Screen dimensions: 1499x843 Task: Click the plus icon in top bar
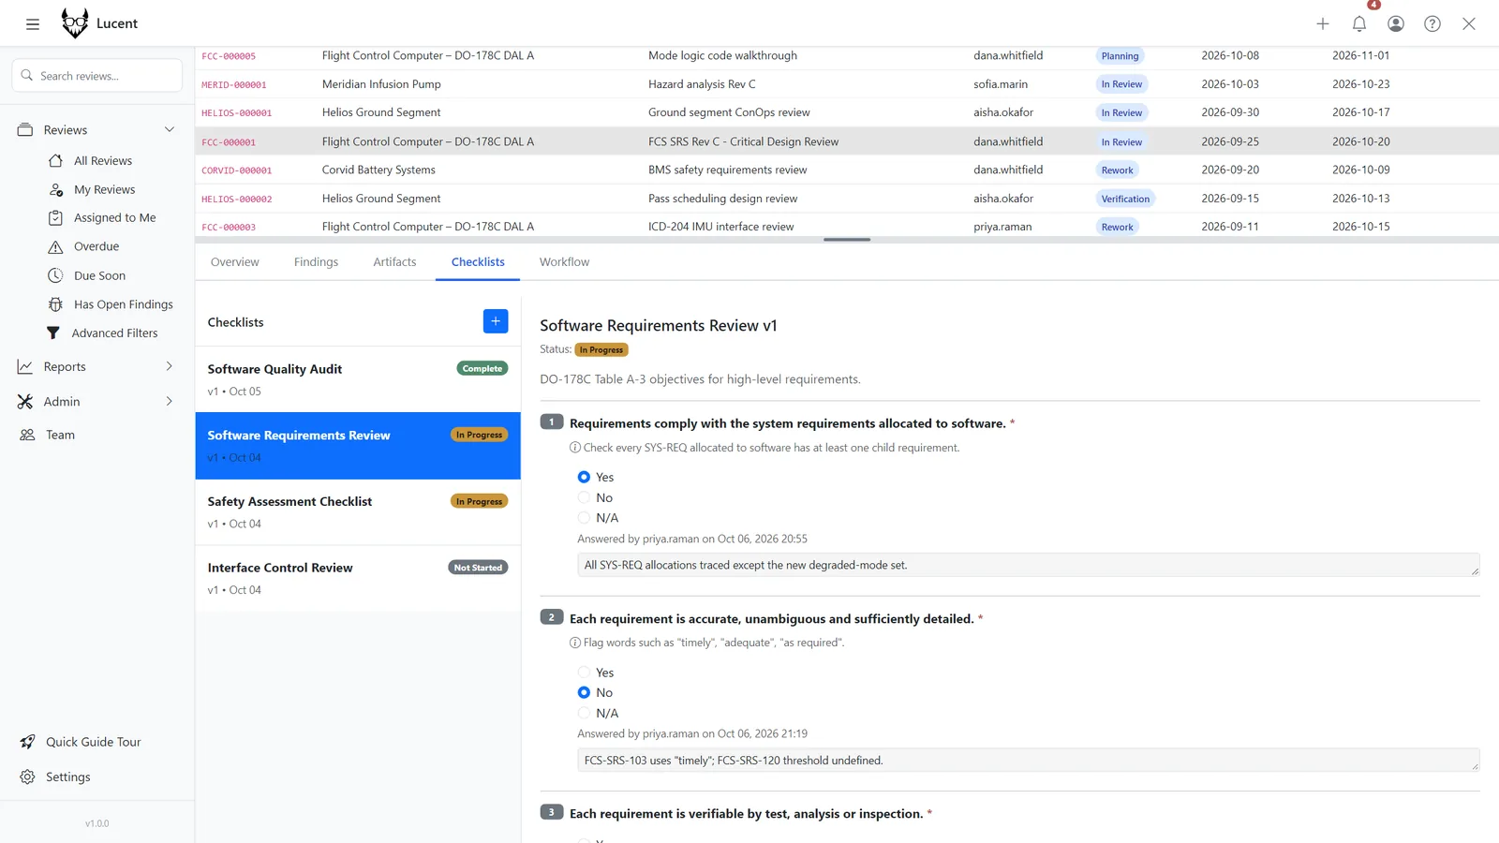pyautogui.click(x=1323, y=24)
